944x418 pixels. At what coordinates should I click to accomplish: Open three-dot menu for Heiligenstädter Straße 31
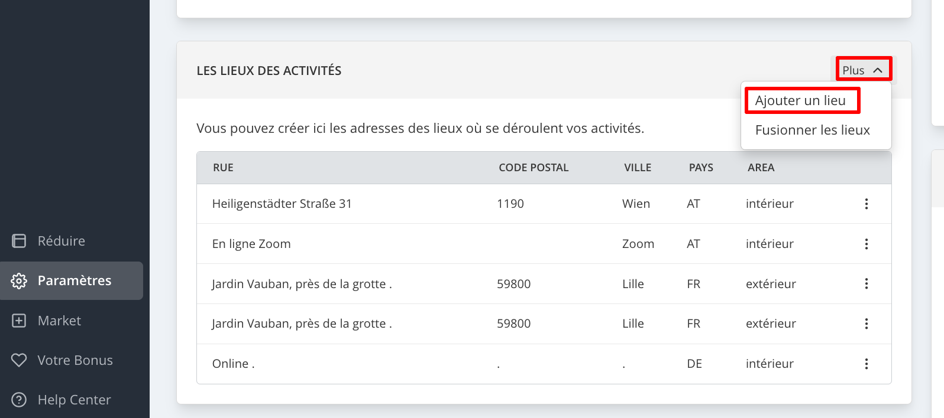[867, 204]
